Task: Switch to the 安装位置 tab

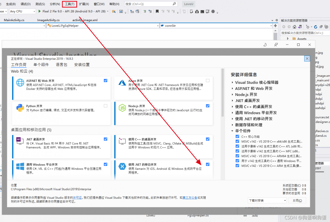Action: 82,65
